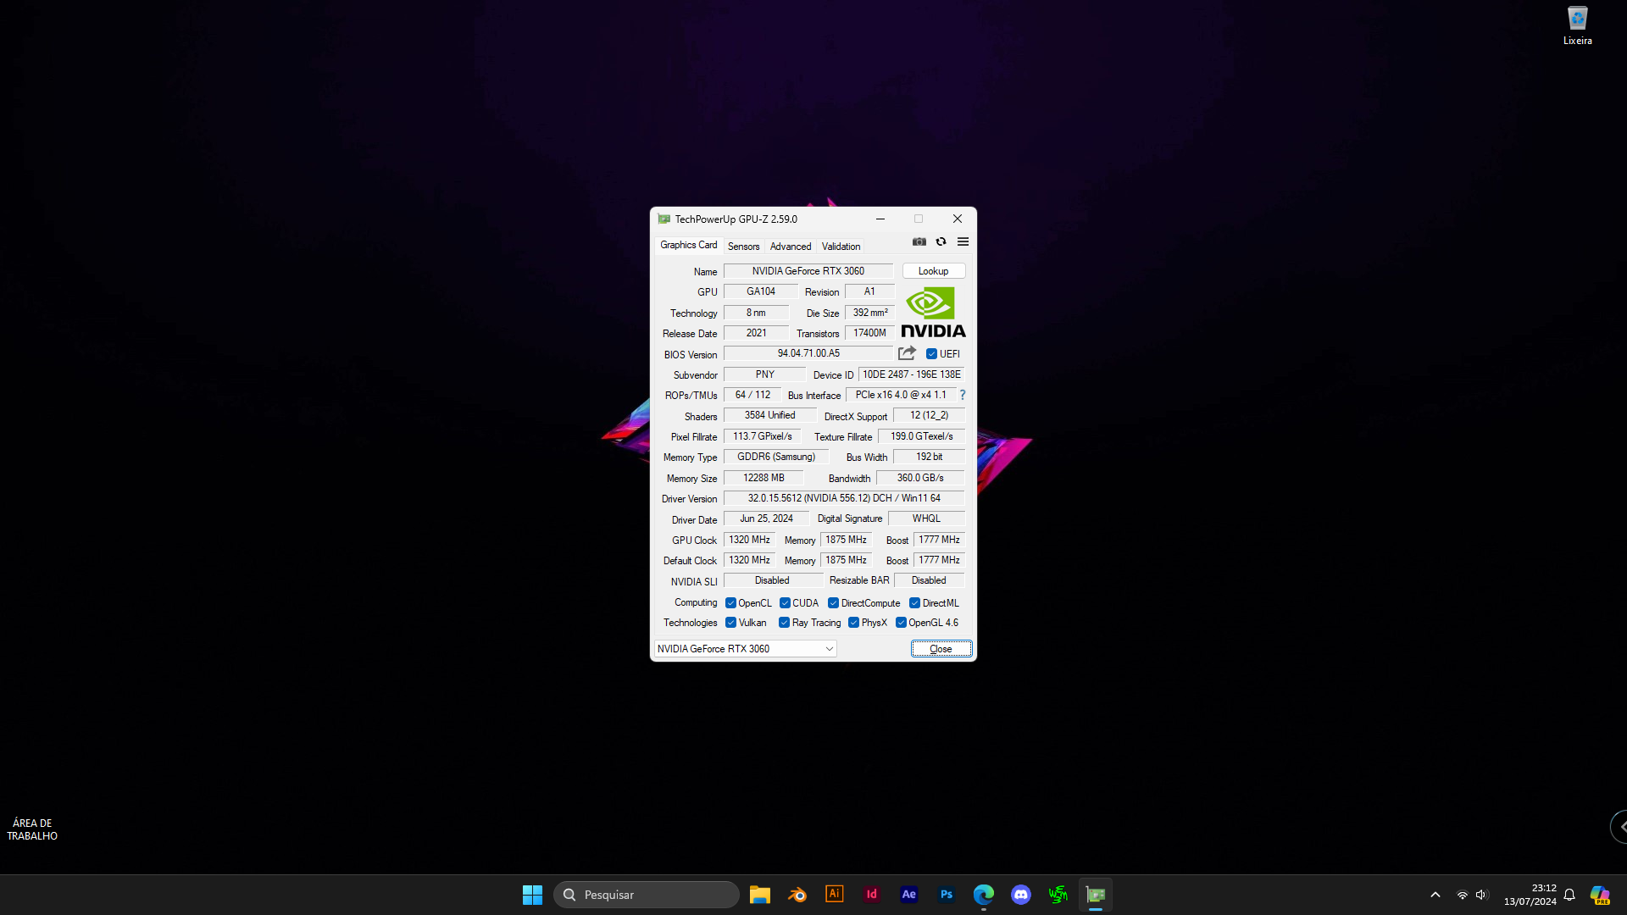
Task: Click the GPU name field NVIDIA GeForce RTX 3060
Action: tap(808, 271)
